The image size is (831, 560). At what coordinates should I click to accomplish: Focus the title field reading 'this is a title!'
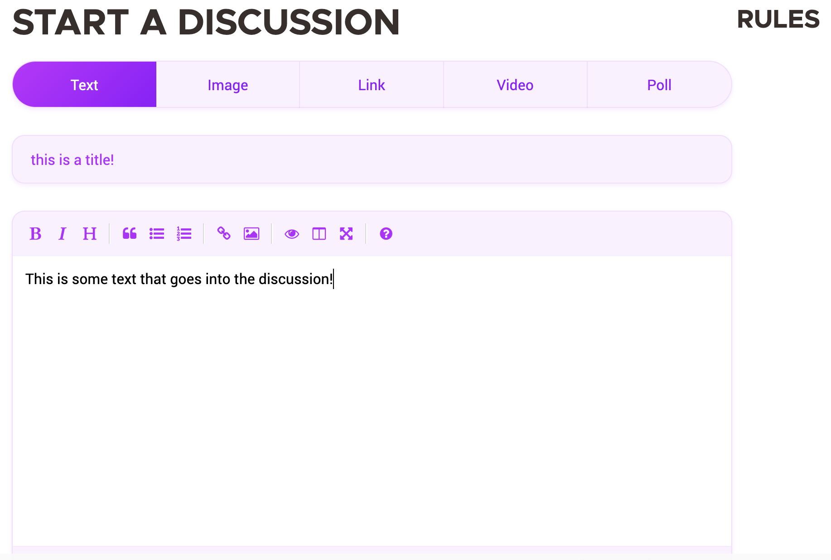[372, 159]
